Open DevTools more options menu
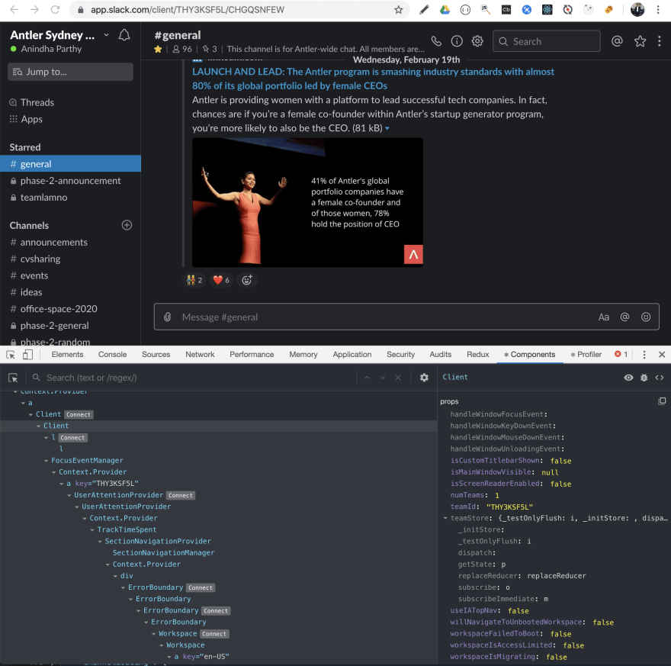This screenshot has width=671, height=666. click(x=644, y=355)
